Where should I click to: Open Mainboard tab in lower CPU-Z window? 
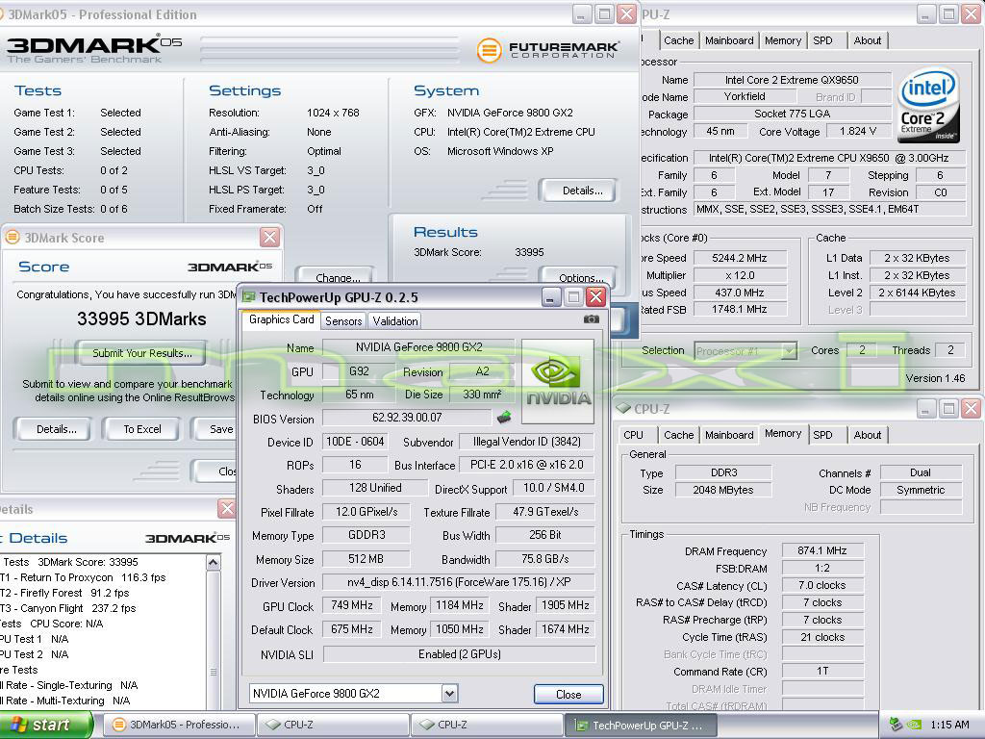pyautogui.click(x=729, y=435)
